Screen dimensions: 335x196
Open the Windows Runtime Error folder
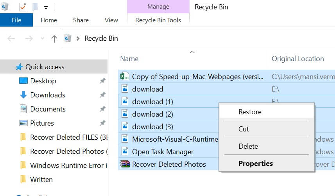(68, 165)
